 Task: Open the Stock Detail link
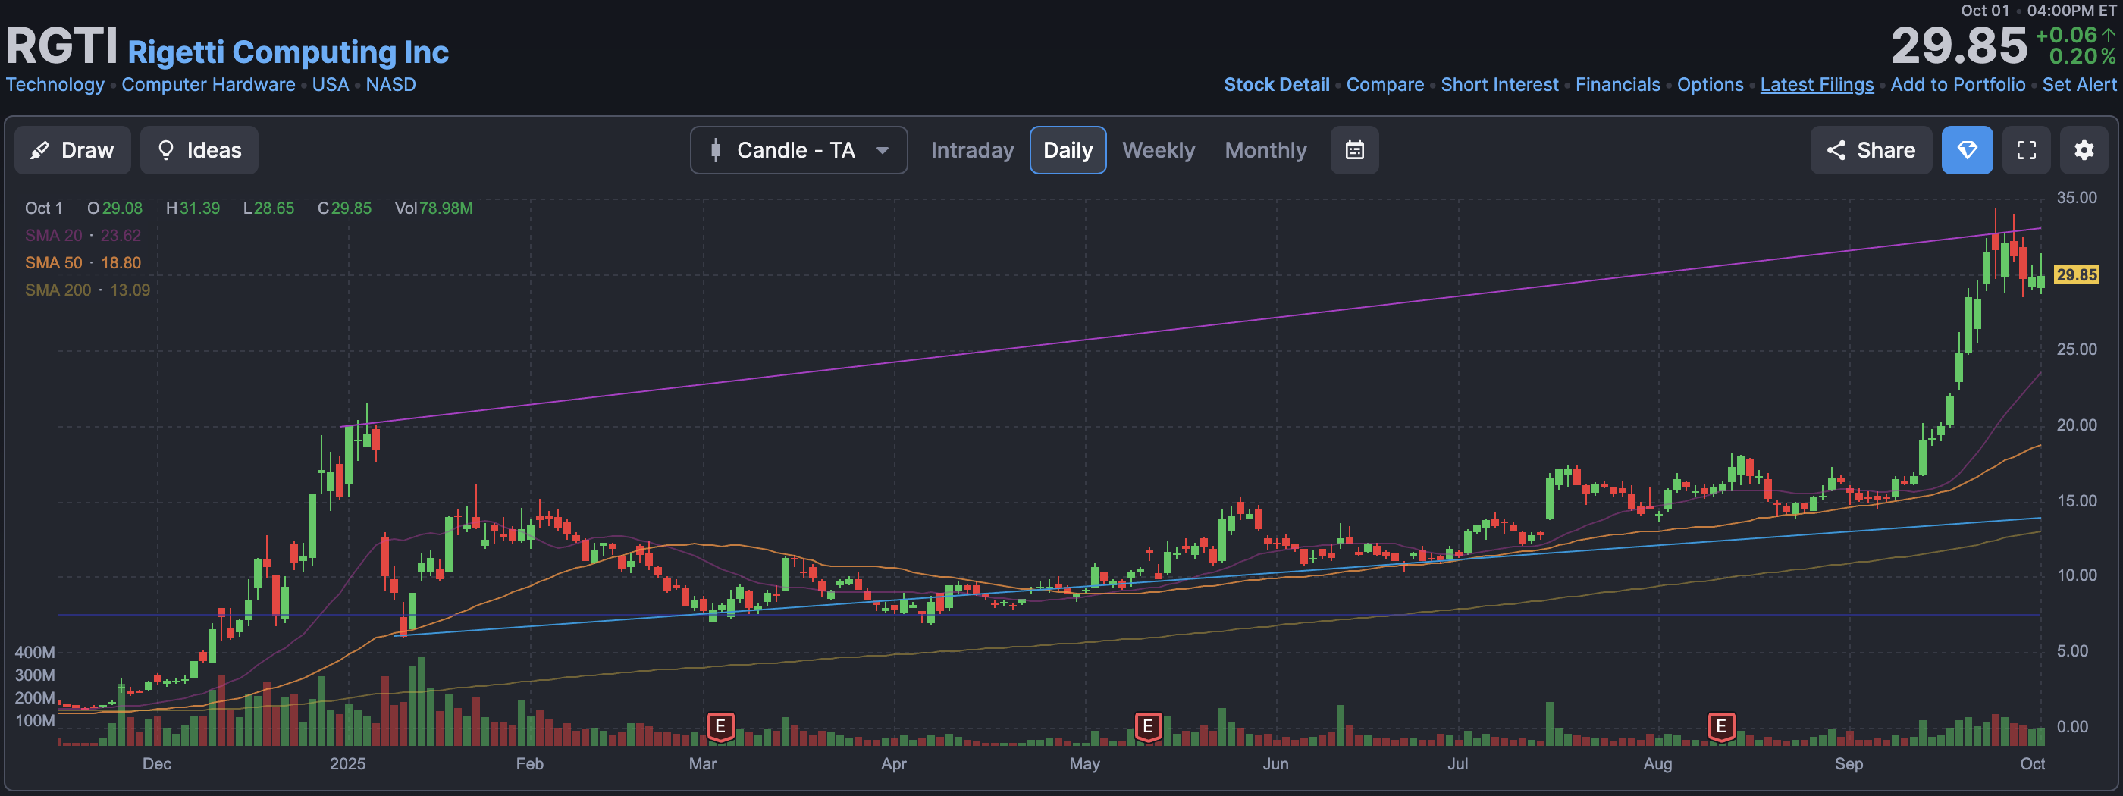[x=1277, y=85]
